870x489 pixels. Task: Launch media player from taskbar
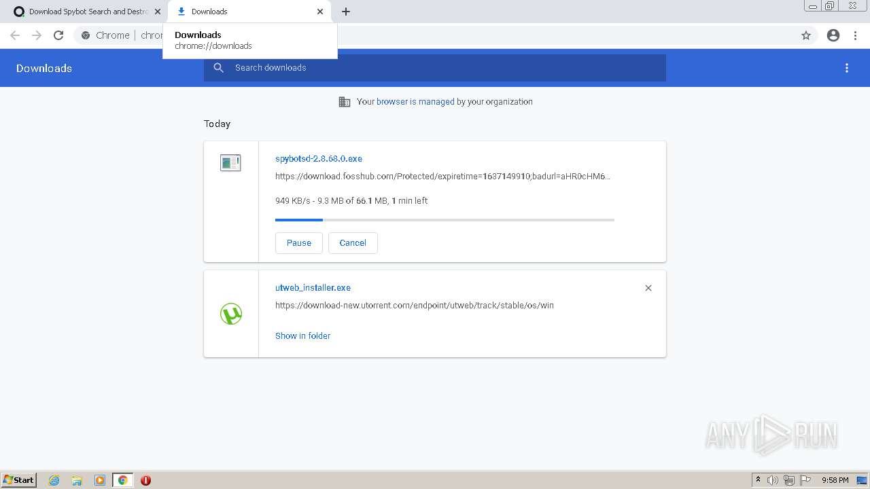(100, 480)
